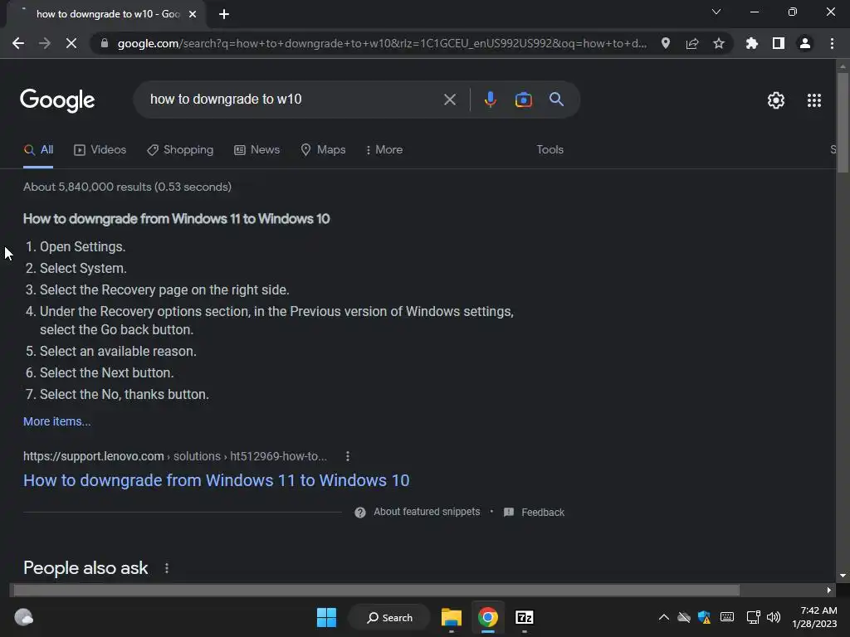Screen dimensions: 850x637
Task: Click the OneDrive cloud tray icon
Action: (x=684, y=617)
